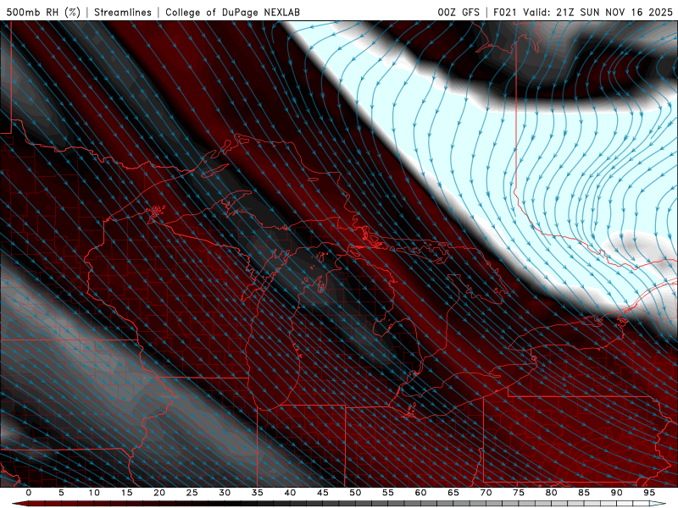Click 'Valid: 21Z SUN NOV 16 2025' text
678x508 pixels.
pyautogui.click(x=598, y=12)
